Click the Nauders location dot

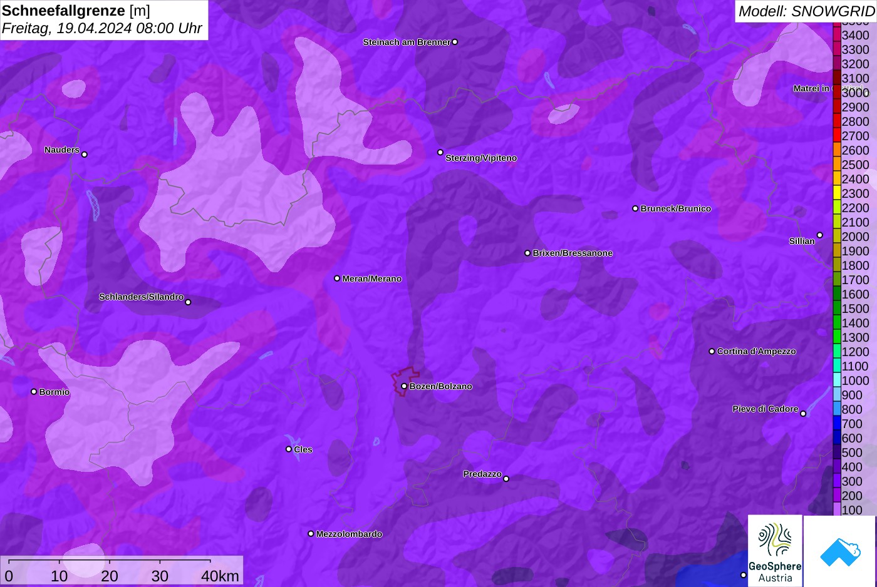tap(85, 154)
